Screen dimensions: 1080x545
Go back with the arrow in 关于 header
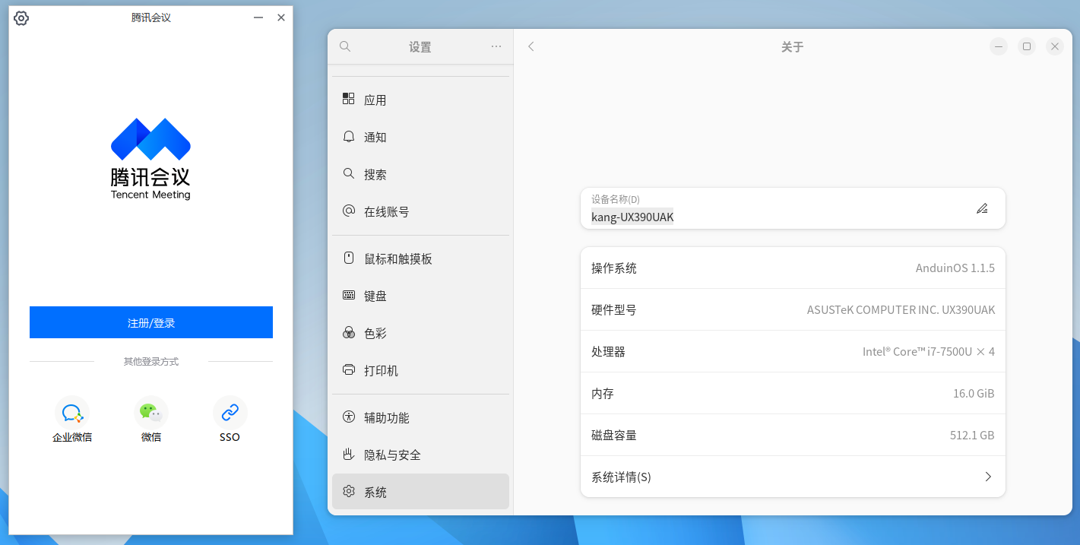(x=531, y=46)
